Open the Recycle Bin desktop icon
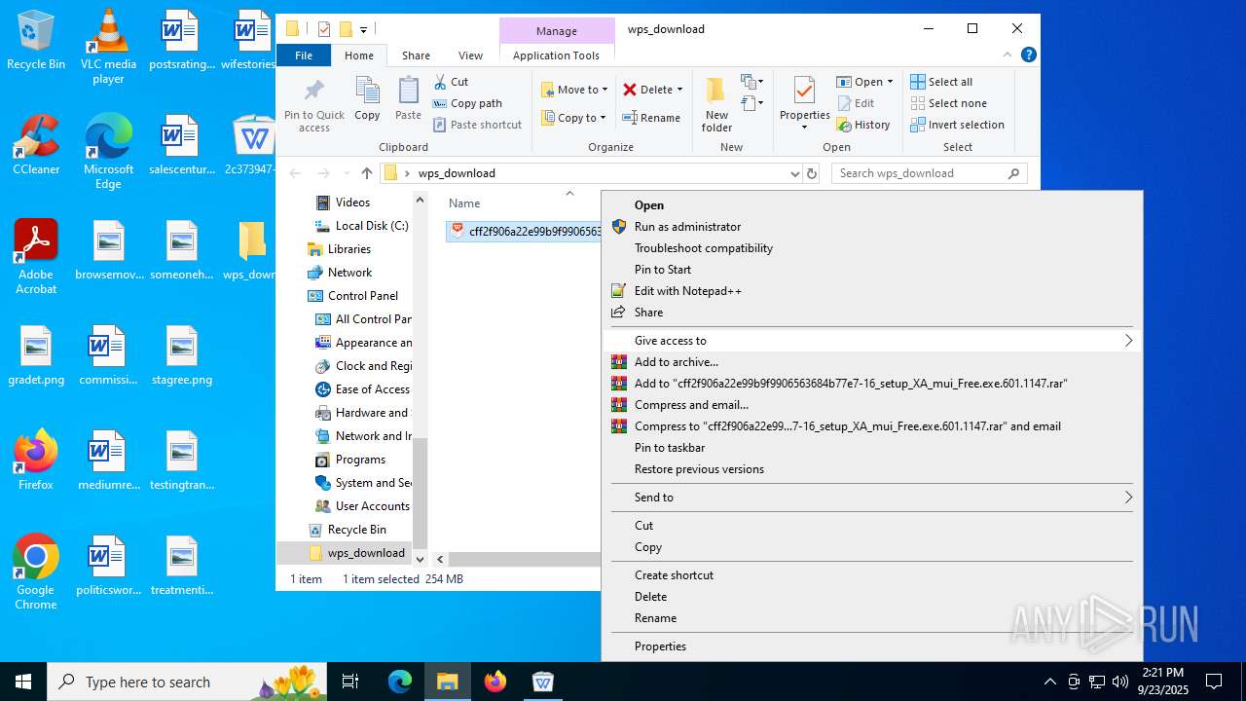The image size is (1246, 701). (36, 40)
